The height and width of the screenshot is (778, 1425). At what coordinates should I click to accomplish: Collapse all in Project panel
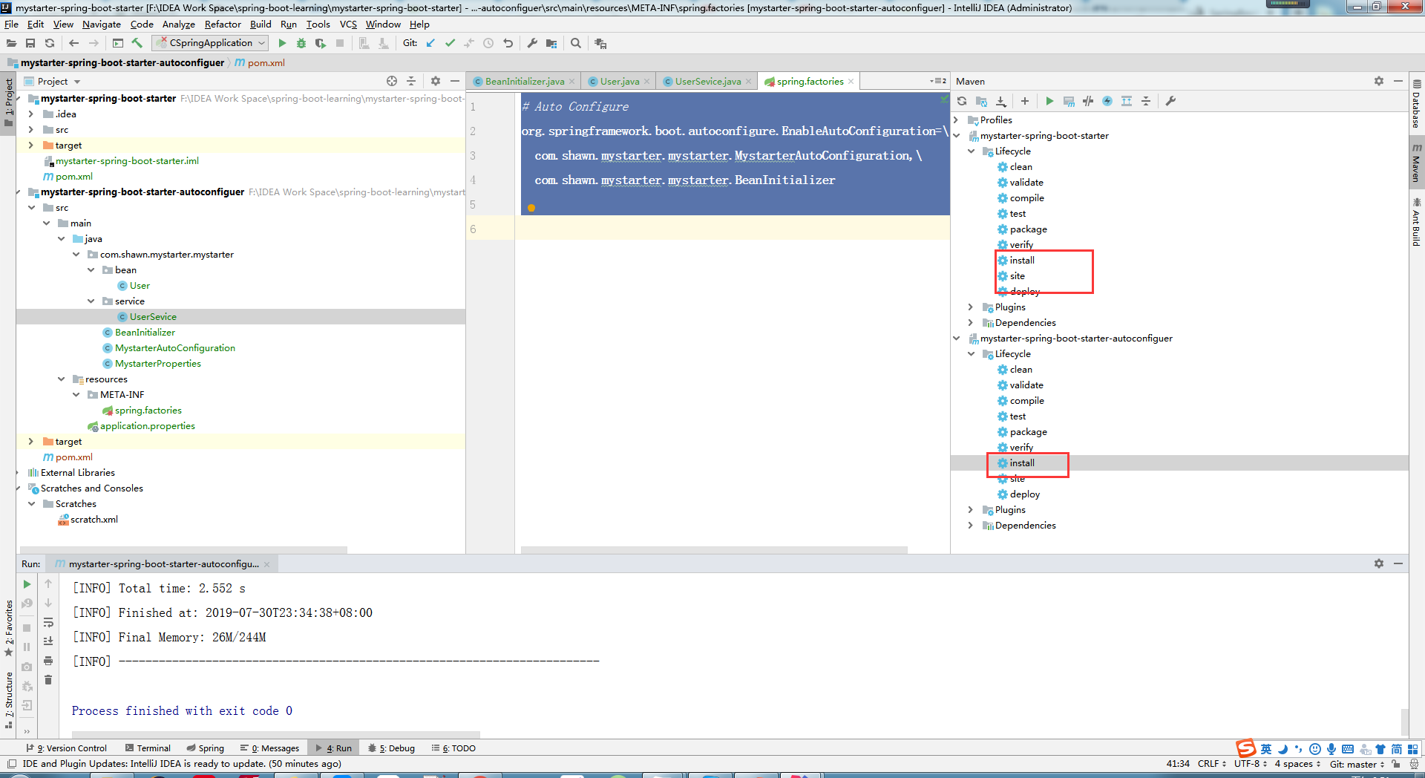411,81
